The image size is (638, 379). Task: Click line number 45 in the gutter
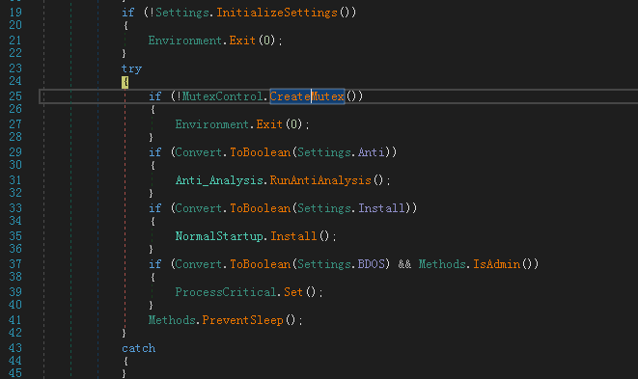click(x=15, y=374)
